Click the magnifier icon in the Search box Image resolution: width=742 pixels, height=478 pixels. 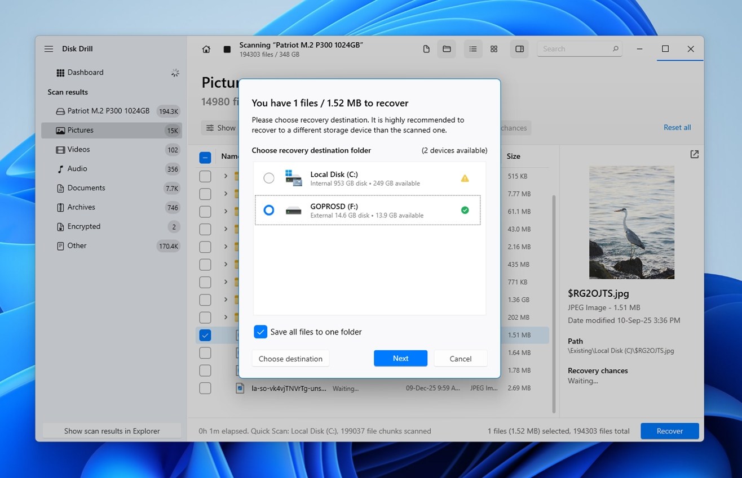pos(616,49)
